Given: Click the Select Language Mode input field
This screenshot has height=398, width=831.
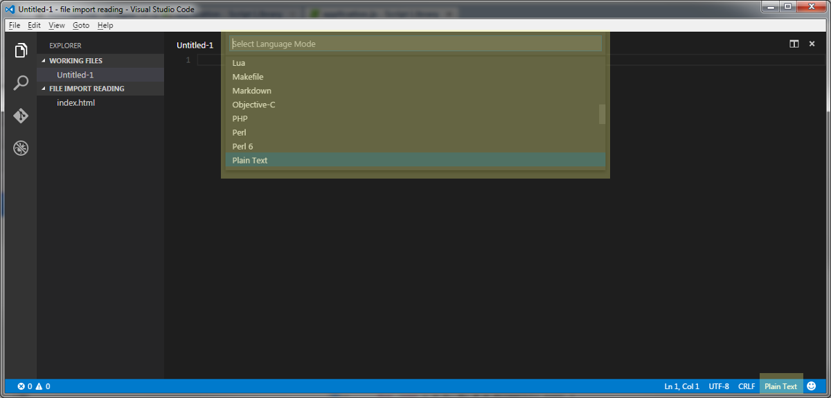Looking at the screenshot, I should [415, 44].
